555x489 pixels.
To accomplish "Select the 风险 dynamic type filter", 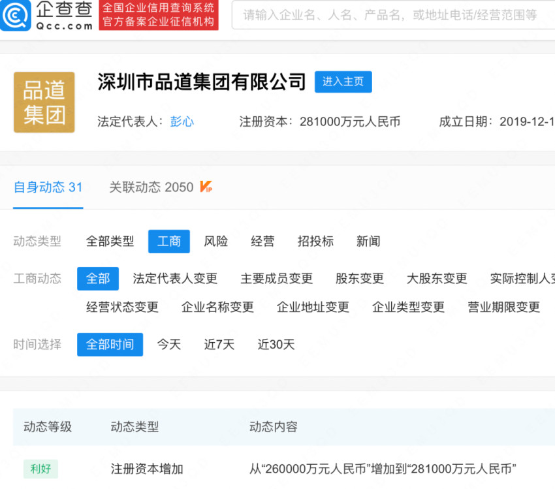I will (216, 241).
